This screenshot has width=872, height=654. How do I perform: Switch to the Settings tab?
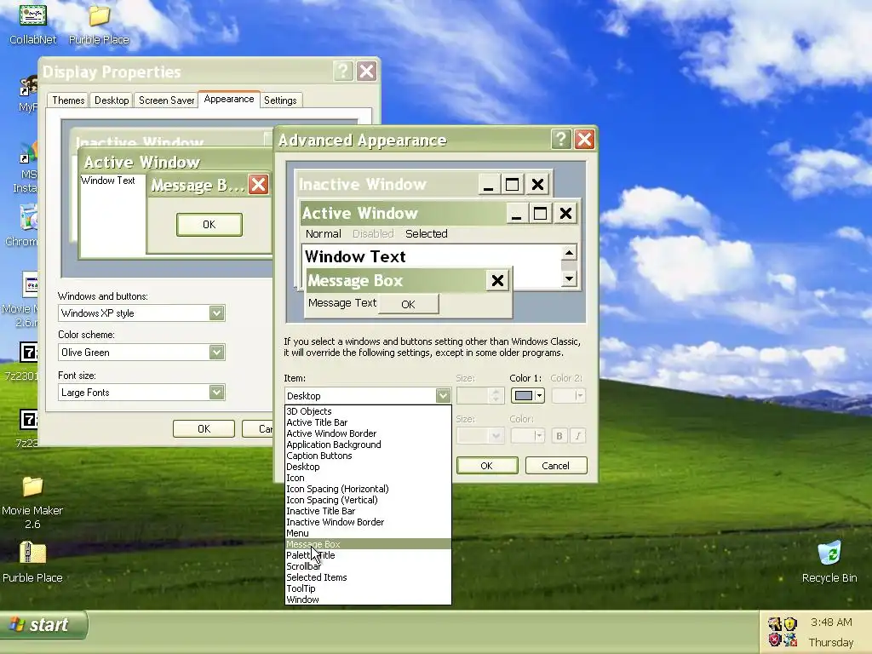(280, 100)
